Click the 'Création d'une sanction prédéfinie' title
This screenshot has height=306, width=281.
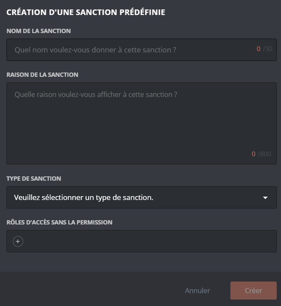[86, 12]
